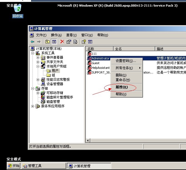This screenshot has width=186, height=170.
Task: Click the Up one level folder icon
Action: tap(47, 42)
